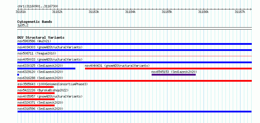Open esv3585643 1000GenomesConsortiumPhase3 label
This screenshot has width=260, height=123.
[x=53, y=84]
